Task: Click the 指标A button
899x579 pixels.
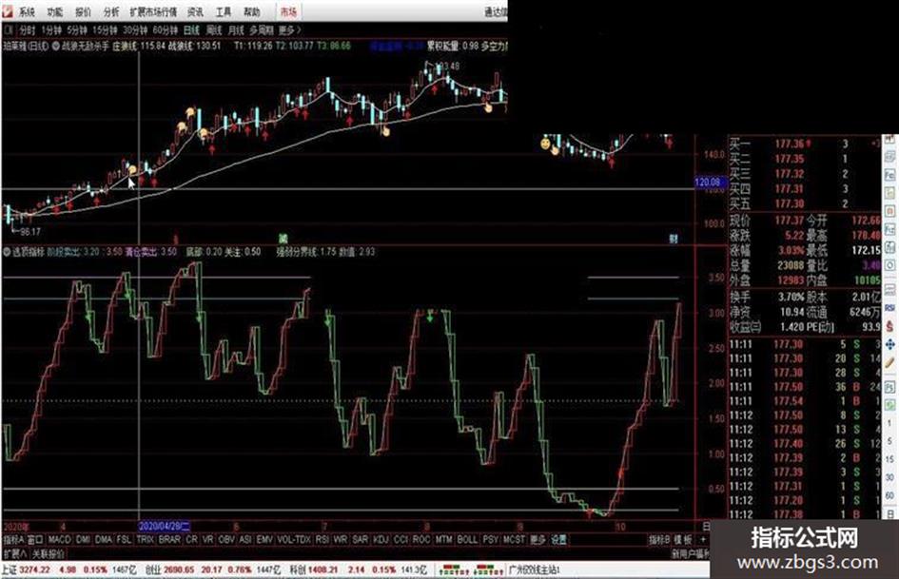Action: coord(13,539)
